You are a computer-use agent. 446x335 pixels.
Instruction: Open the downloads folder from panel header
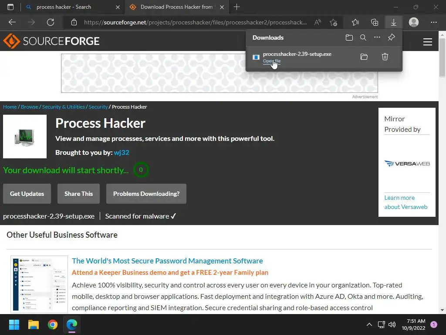tap(349, 38)
